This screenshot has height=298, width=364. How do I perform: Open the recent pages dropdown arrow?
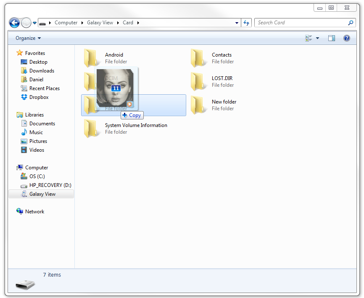pyautogui.click(x=34, y=23)
